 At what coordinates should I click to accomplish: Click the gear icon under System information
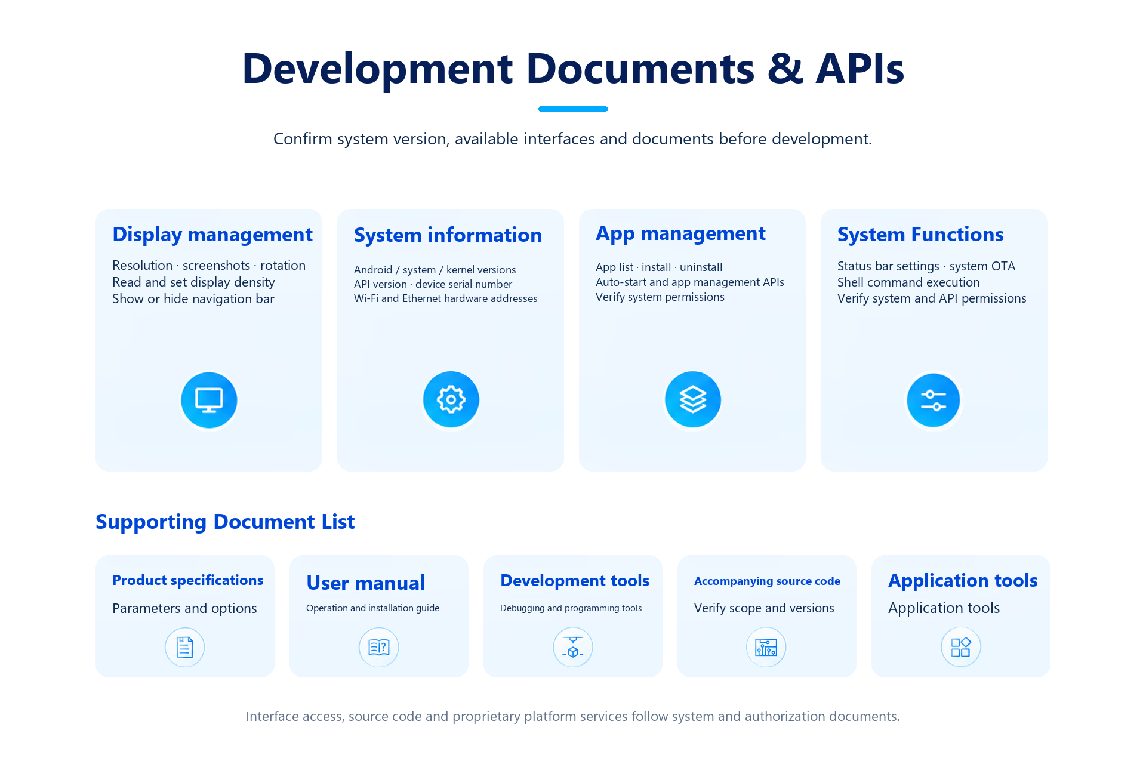tap(451, 399)
